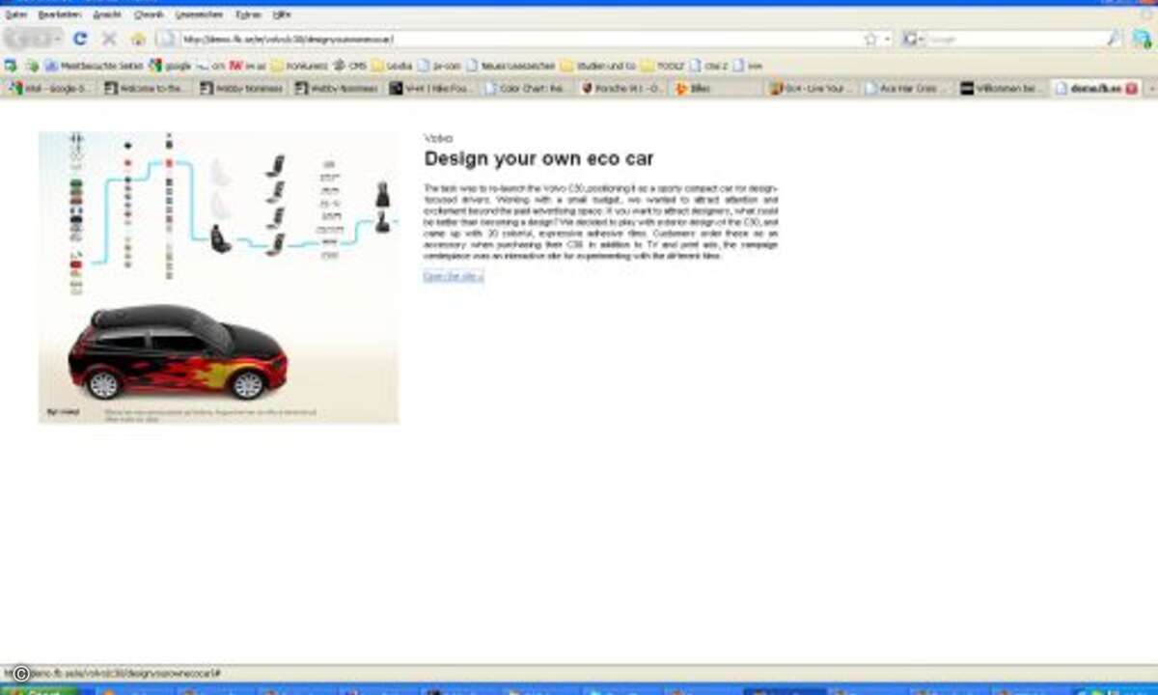The height and width of the screenshot is (695, 1158).
Task: Switch to the I Hate Foo... tab
Action: coord(432,88)
